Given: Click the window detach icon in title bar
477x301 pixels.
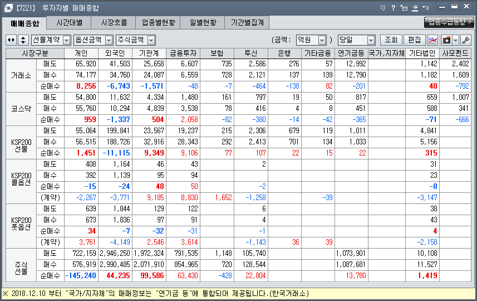Looking at the screenshot, I should [x=404, y=8].
